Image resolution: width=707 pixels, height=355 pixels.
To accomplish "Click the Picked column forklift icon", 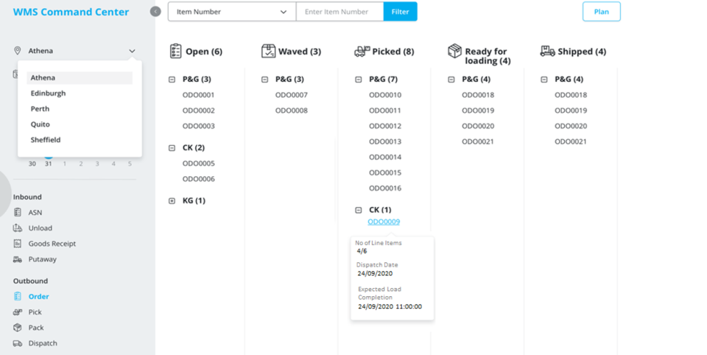I will coord(362,52).
